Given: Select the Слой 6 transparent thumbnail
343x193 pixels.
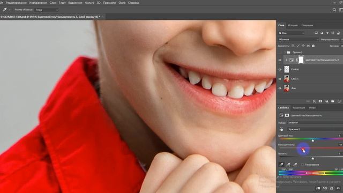Looking at the screenshot, I should (287, 69).
